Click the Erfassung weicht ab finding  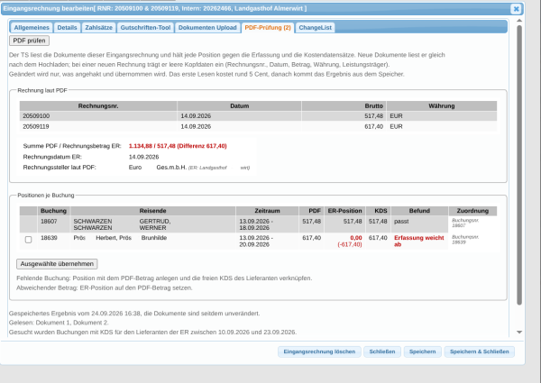point(419,242)
